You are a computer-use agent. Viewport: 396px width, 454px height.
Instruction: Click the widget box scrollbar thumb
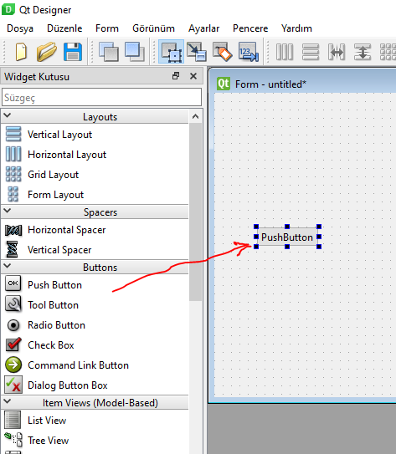tap(196, 212)
